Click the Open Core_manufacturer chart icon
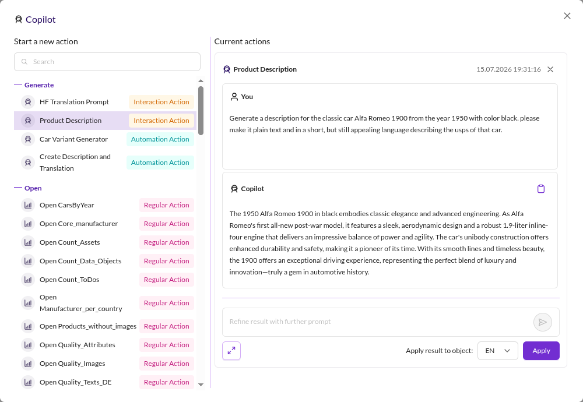This screenshot has width=583, height=402. click(x=28, y=224)
